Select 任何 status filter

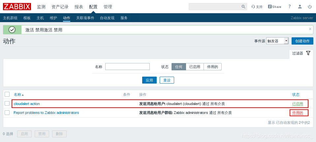coord(179,67)
